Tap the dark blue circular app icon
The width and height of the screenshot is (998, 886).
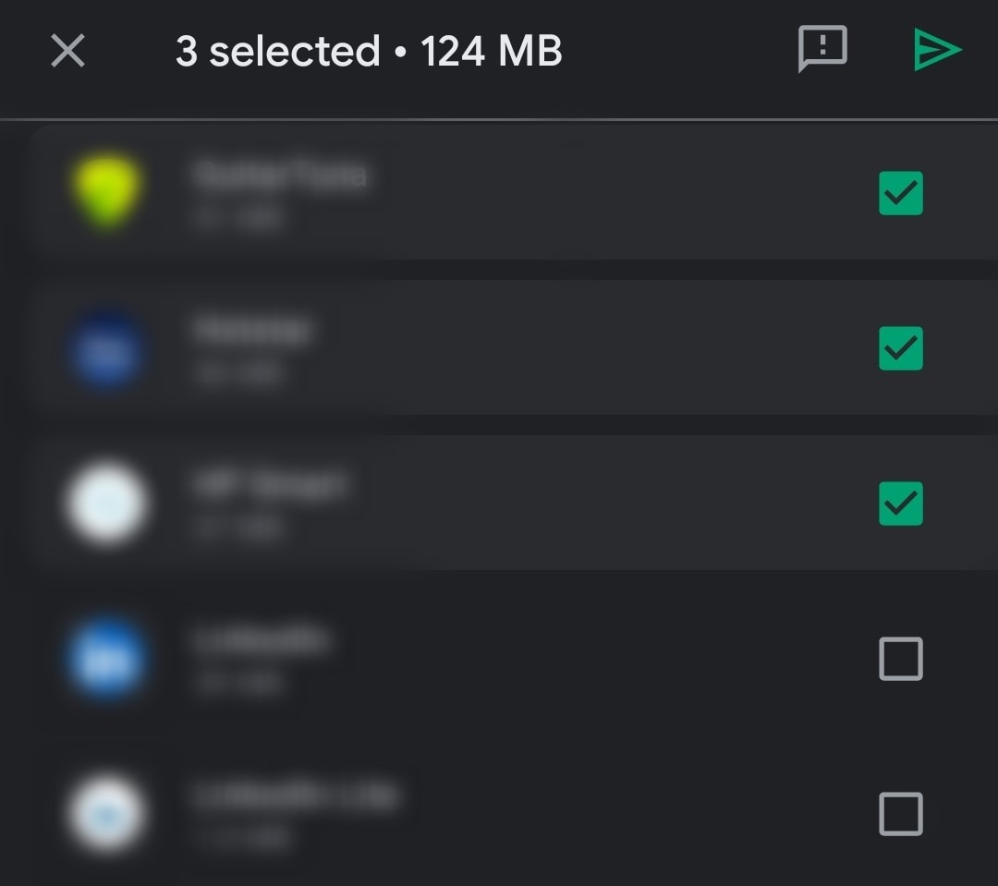[x=107, y=348]
